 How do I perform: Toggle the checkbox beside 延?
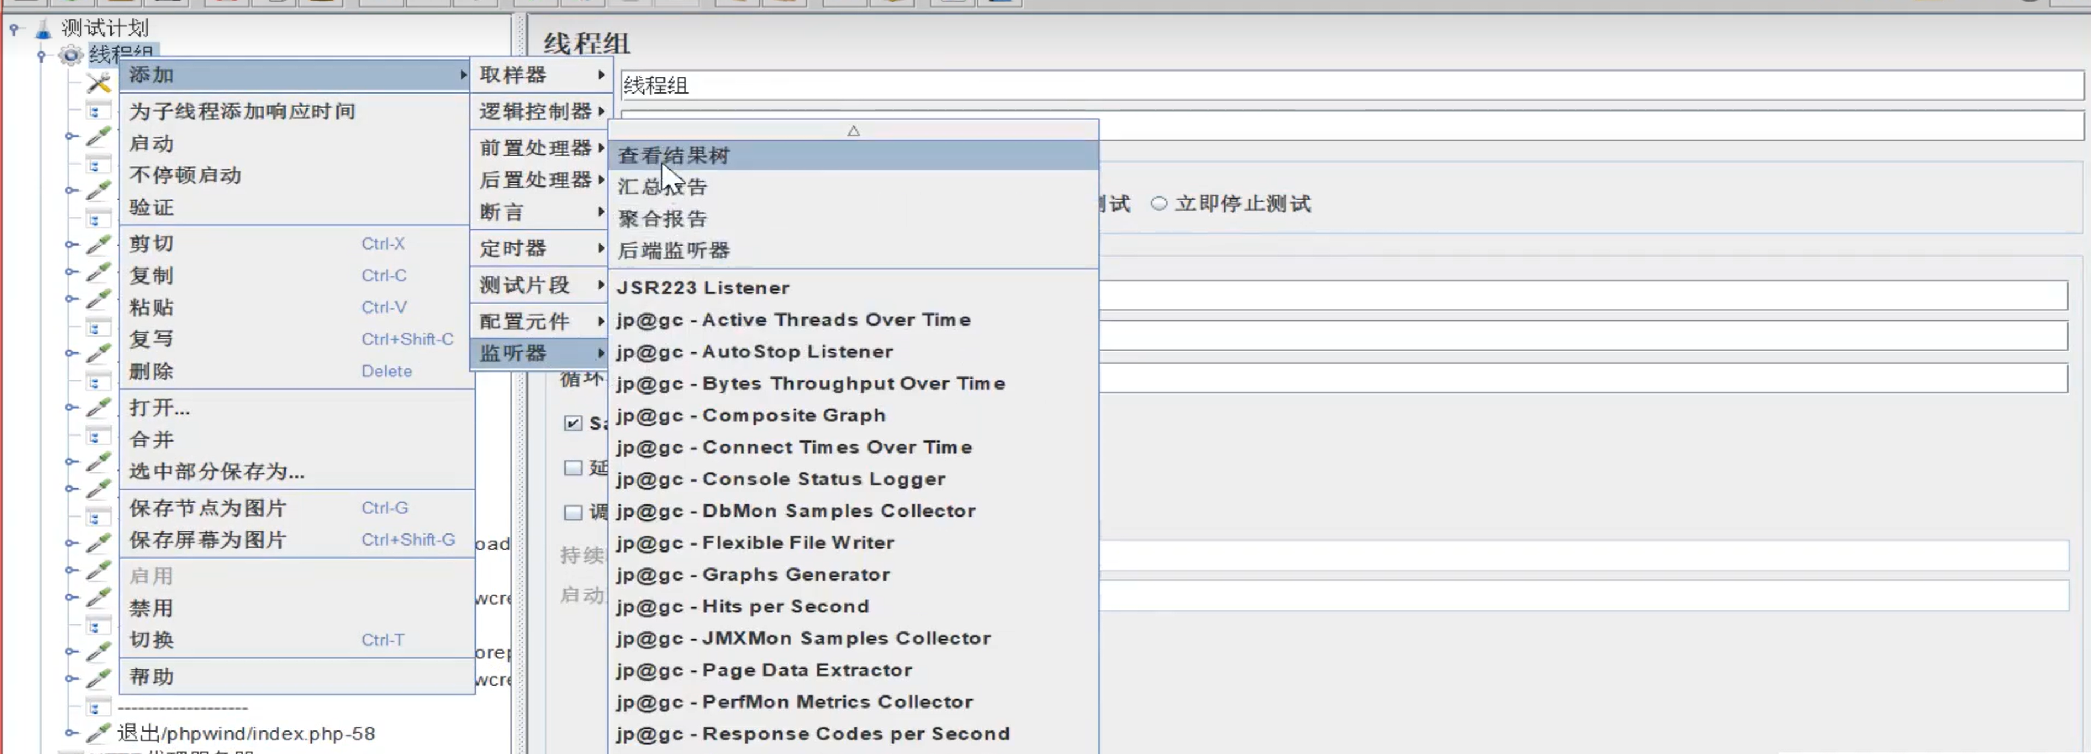[573, 468]
